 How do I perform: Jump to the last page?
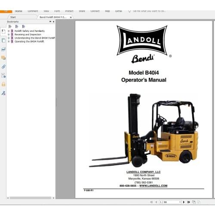click(x=189, y=202)
